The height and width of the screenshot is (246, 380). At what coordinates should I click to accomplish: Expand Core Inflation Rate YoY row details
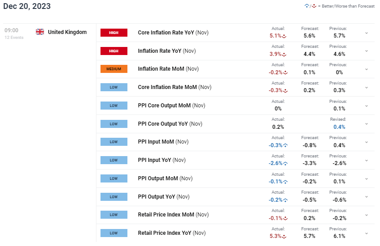tap(367, 33)
